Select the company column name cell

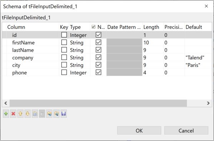point(33,58)
